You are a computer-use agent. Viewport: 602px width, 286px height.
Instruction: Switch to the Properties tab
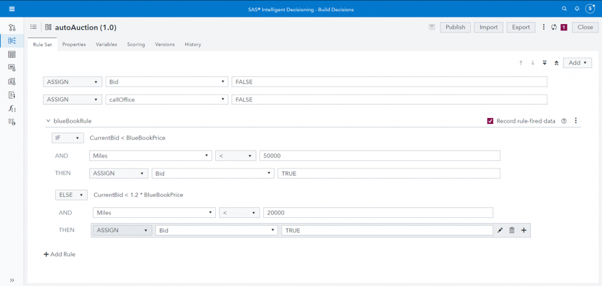[x=74, y=45]
